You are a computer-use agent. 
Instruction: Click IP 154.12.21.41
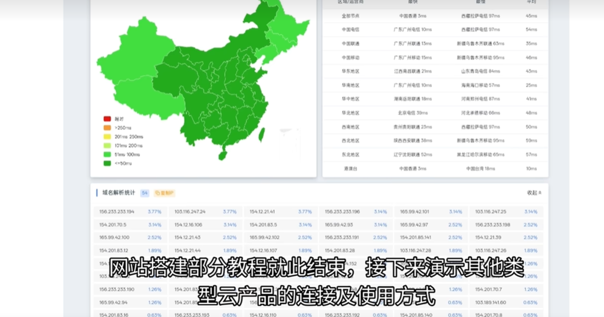click(x=262, y=212)
